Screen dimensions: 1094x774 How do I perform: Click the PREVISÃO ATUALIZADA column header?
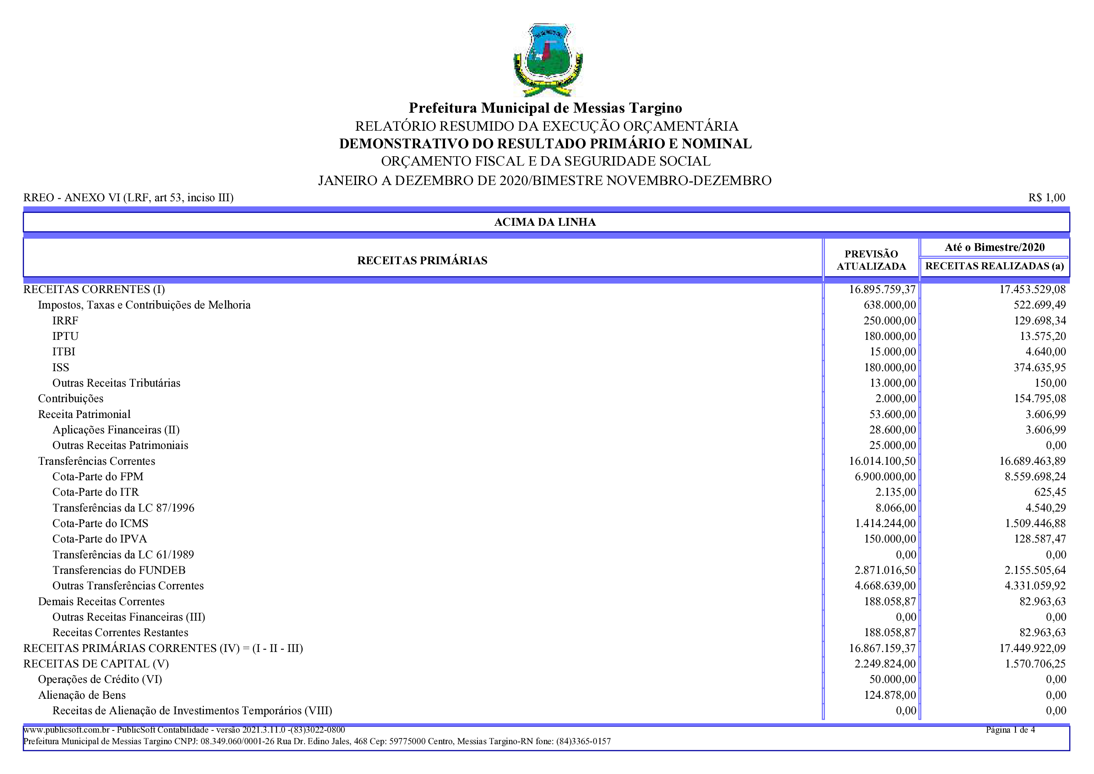click(x=871, y=260)
